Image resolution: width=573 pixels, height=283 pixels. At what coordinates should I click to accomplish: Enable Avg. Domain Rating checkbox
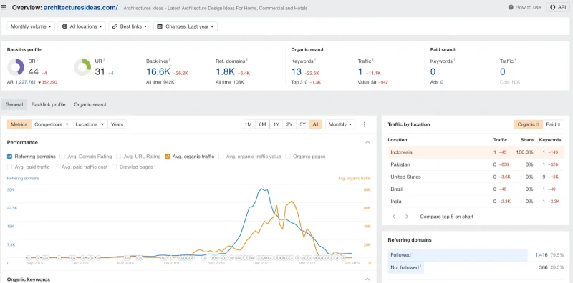click(x=62, y=157)
